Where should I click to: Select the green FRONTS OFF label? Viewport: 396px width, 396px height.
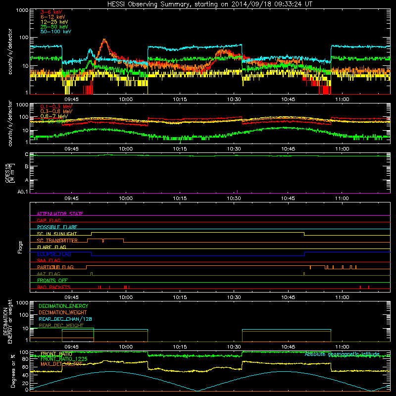pyautogui.click(x=52, y=281)
